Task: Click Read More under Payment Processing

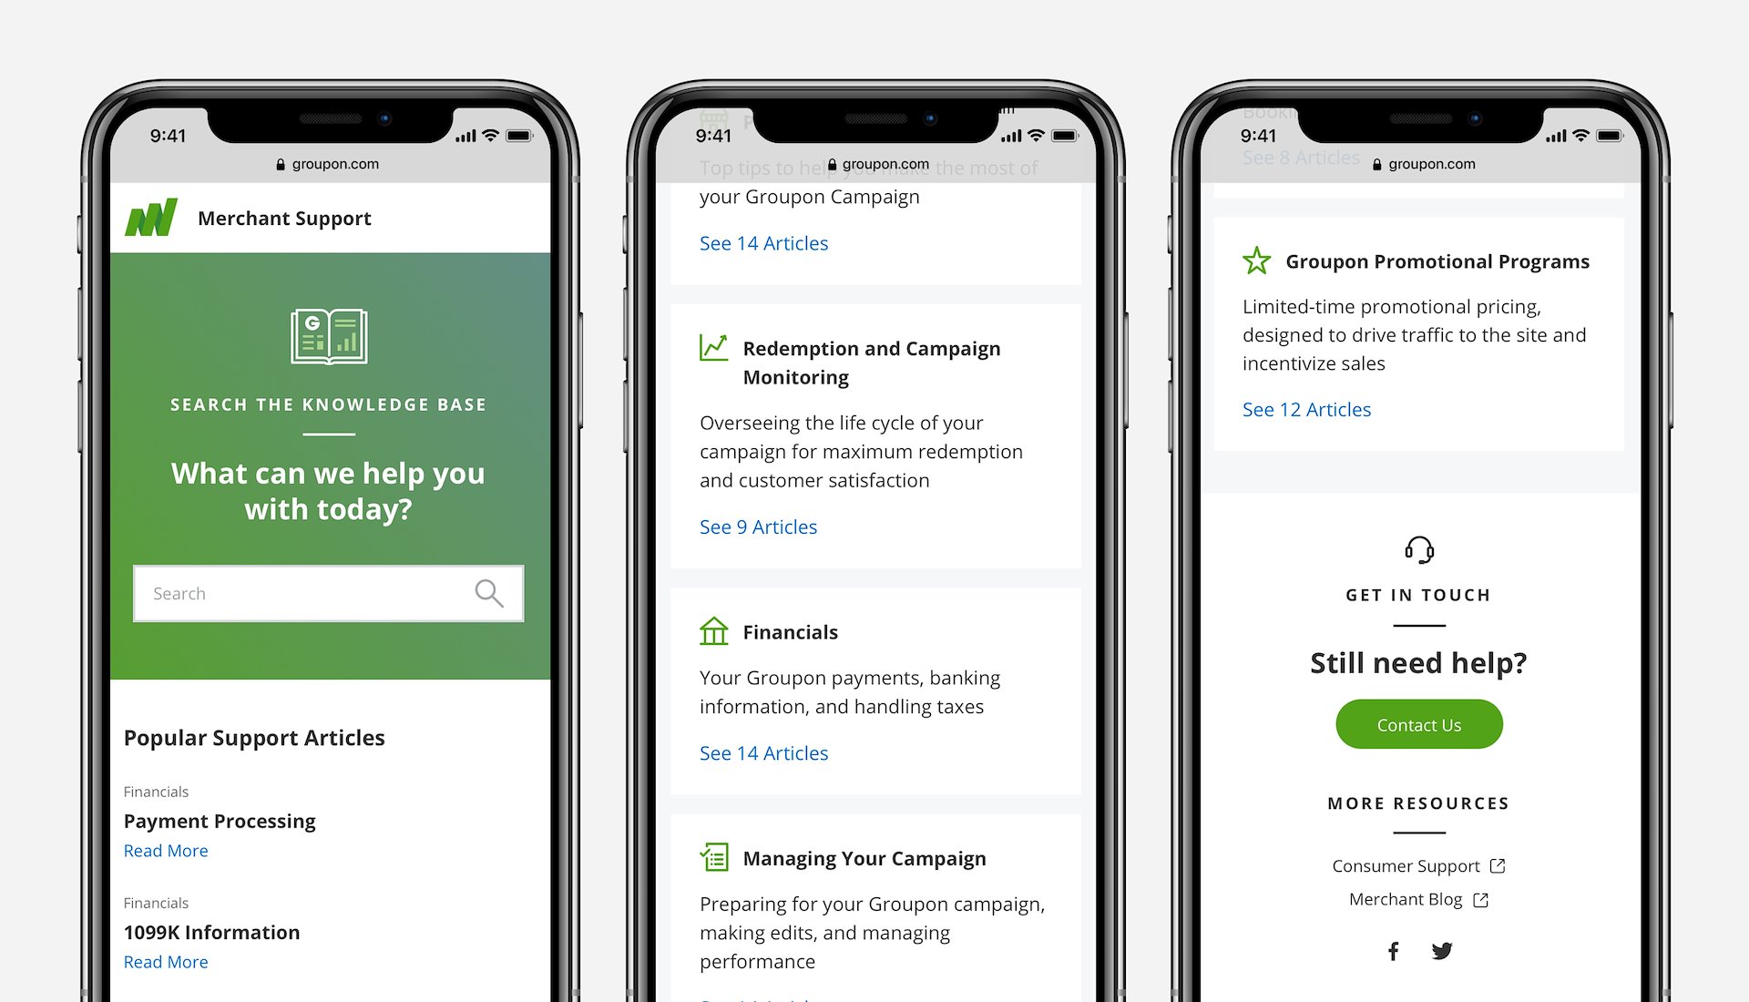Action: [165, 847]
